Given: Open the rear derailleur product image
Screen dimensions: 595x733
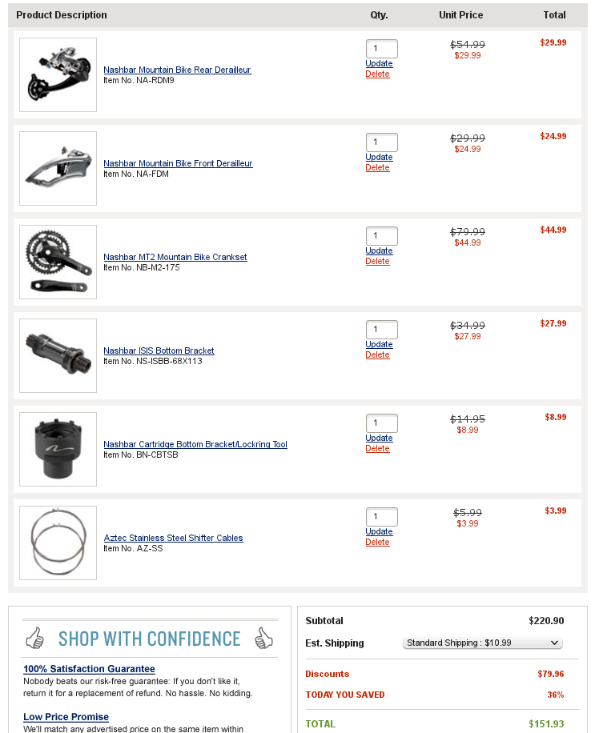Looking at the screenshot, I should pos(58,74).
